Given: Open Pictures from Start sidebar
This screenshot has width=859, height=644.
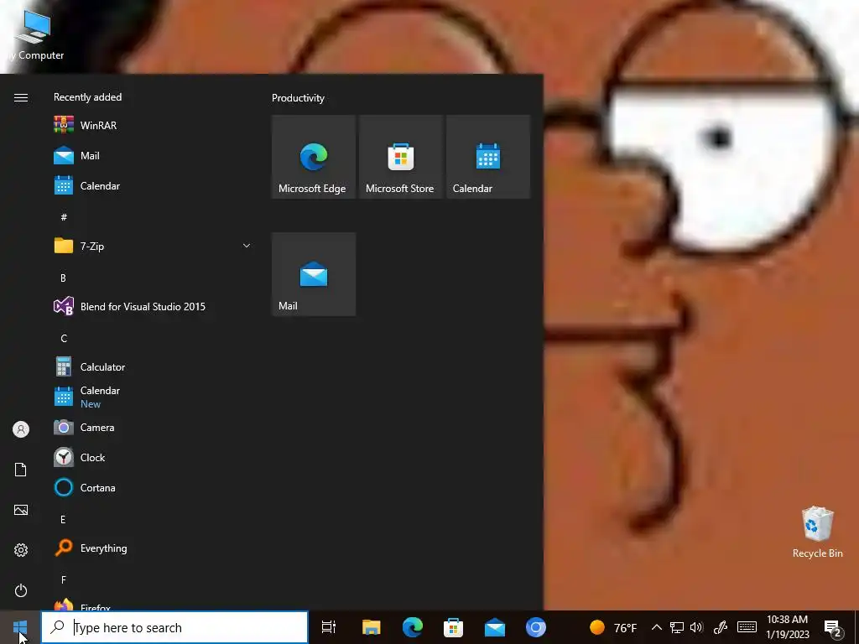Looking at the screenshot, I should pyautogui.click(x=21, y=510).
